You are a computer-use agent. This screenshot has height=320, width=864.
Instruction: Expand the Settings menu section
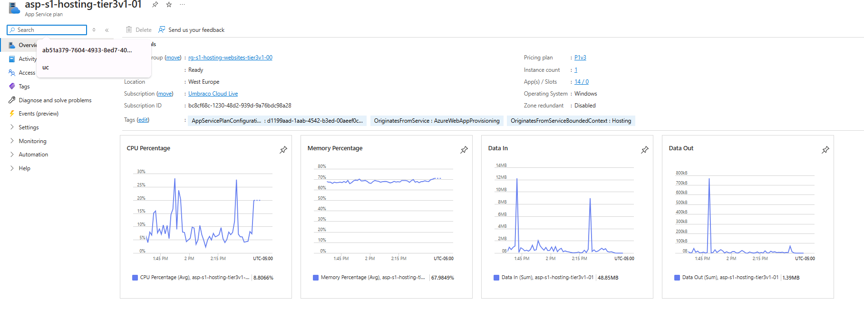coord(29,127)
